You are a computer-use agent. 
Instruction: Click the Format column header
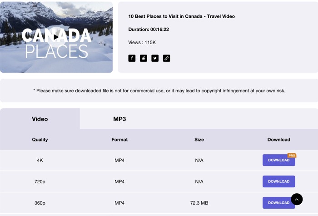click(x=119, y=140)
